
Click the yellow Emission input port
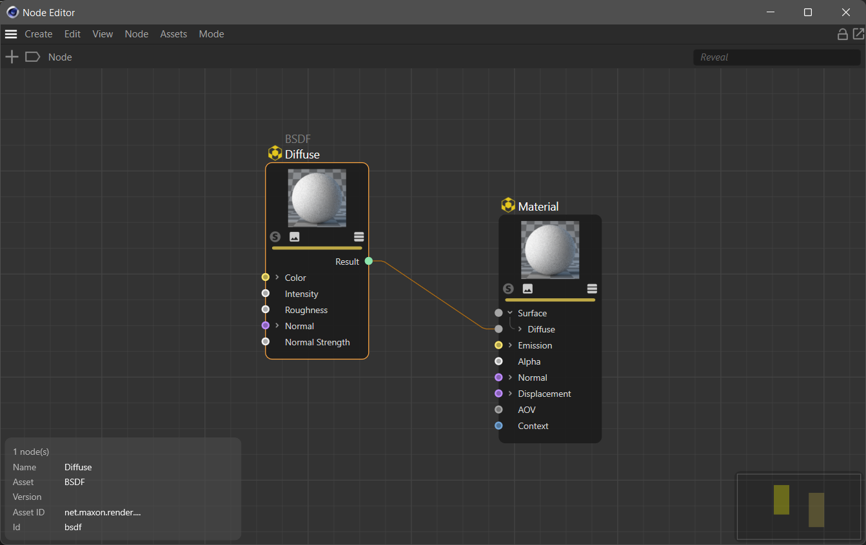[x=498, y=345]
